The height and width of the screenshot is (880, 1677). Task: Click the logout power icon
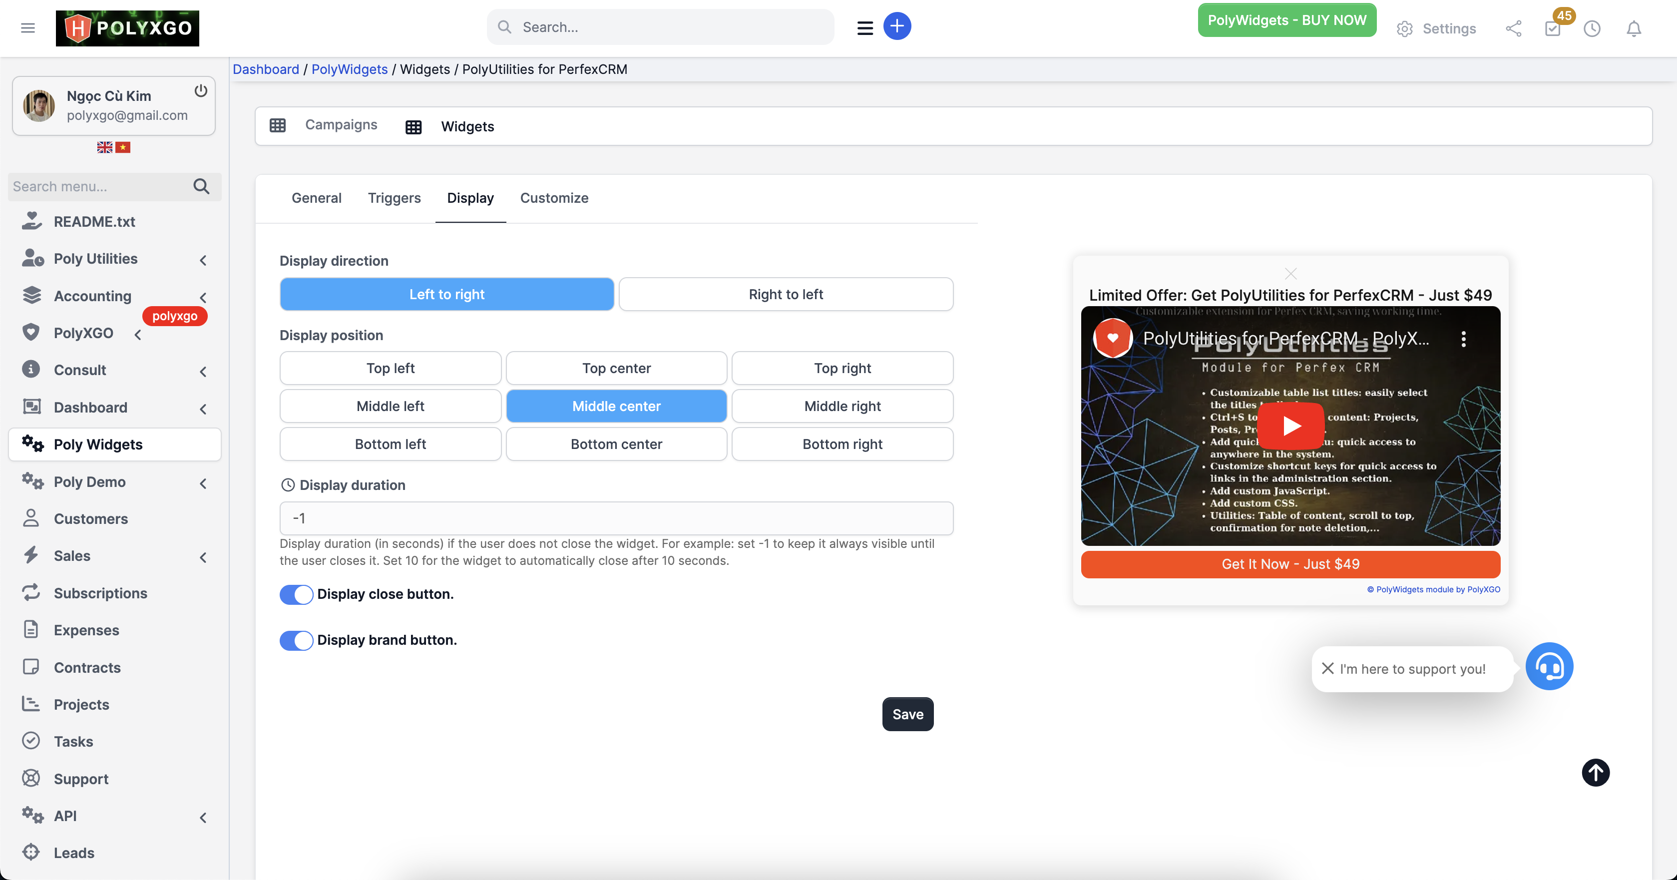pyautogui.click(x=201, y=90)
